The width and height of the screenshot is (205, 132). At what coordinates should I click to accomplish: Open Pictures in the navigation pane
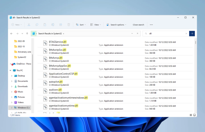pos(20,97)
